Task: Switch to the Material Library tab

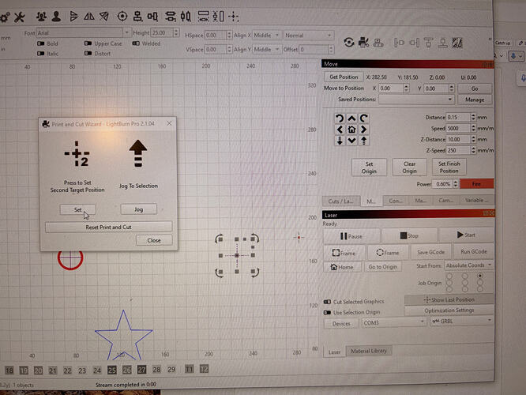Action: point(369,351)
